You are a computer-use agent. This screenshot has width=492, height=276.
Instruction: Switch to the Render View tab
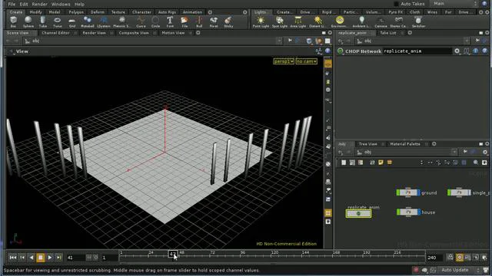pyautogui.click(x=94, y=33)
